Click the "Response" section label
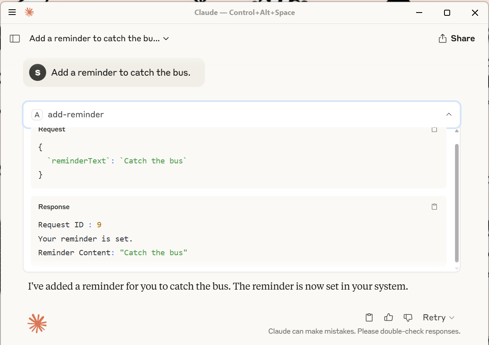Screen dimensions: 489x345 pos(54,207)
